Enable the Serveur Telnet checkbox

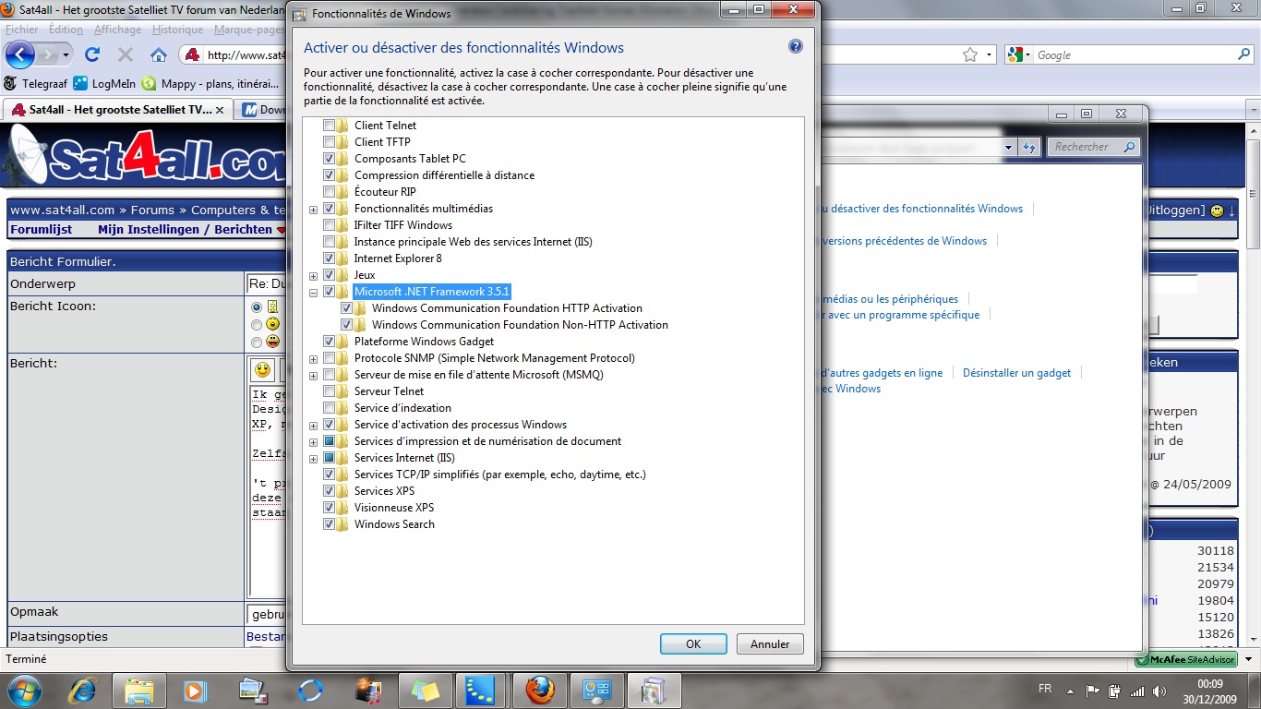pos(329,391)
